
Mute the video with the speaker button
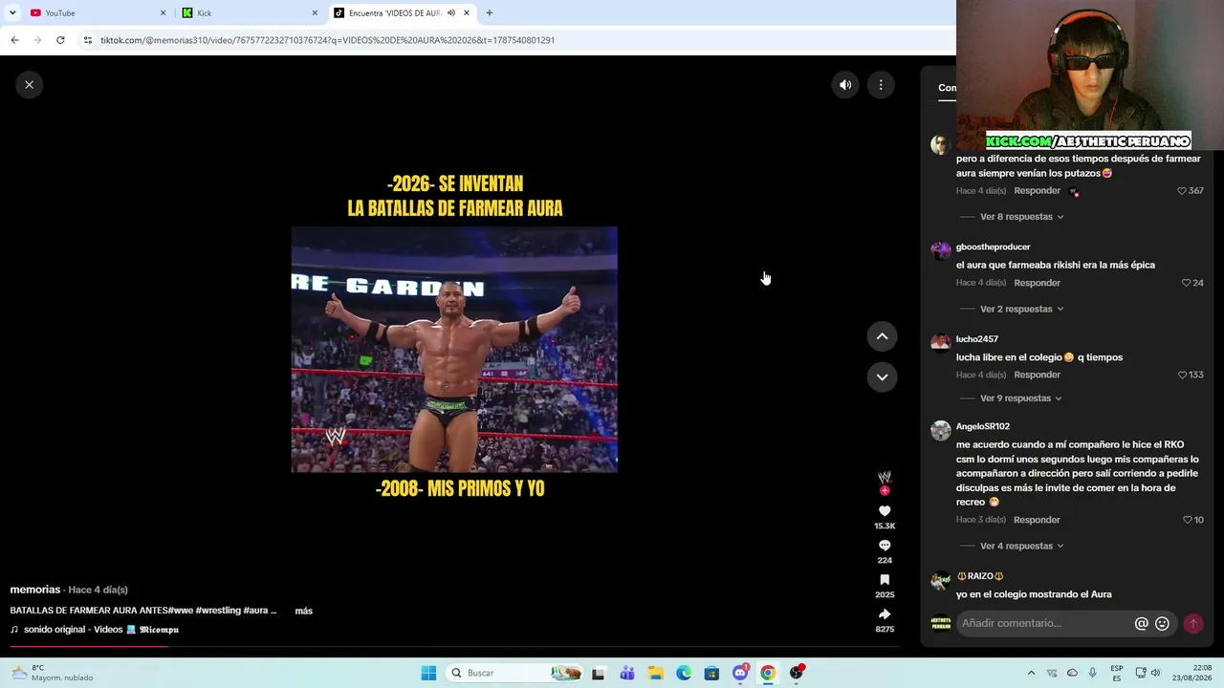pyautogui.click(x=845, y=85)
